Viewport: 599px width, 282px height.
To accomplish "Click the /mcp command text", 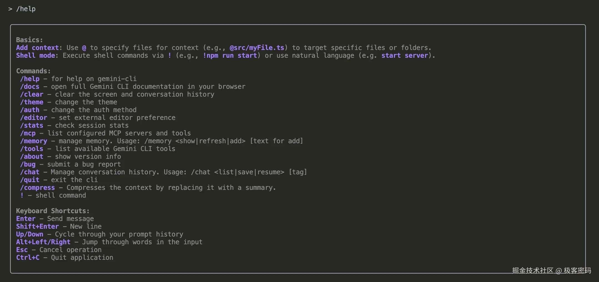I will [27, 133].
